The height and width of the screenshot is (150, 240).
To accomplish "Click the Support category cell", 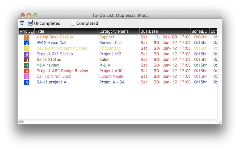I will coord(107,37).
